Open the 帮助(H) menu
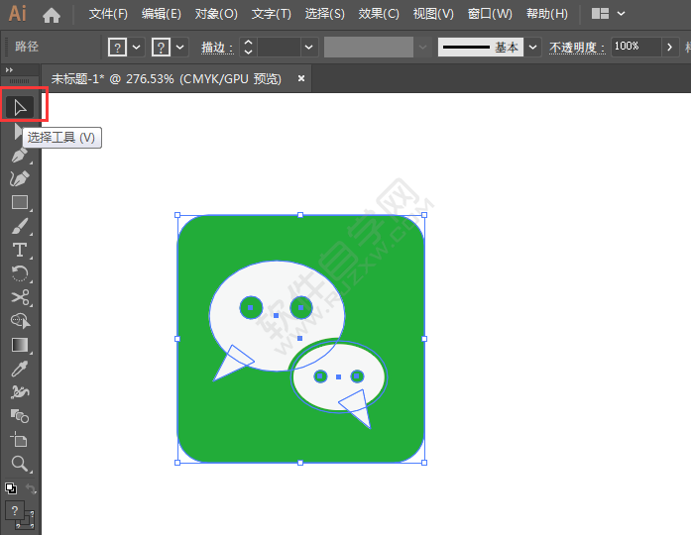Screen dimensions: 691x535 pyautogui.click(x=547, y=14)
